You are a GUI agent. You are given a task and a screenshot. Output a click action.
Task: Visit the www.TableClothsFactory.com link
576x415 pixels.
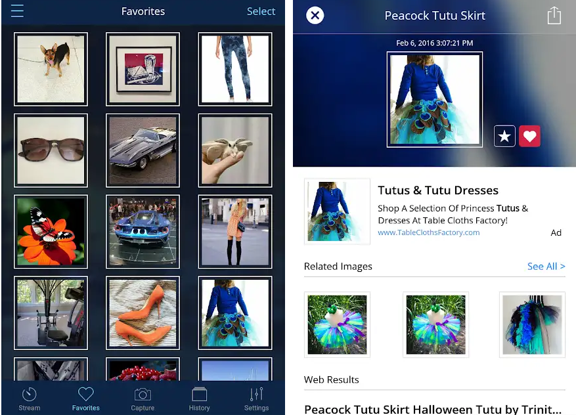point(429,232)
